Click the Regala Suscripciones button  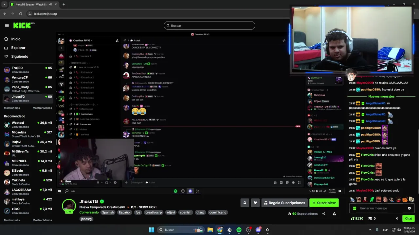pos(284,203)
